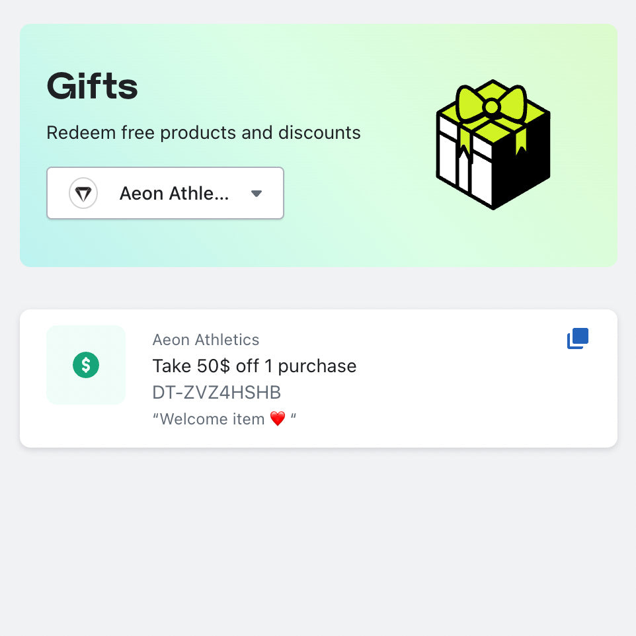Click the green dollar sign icon
Viewport: 636px width, 636px height.
86,365
